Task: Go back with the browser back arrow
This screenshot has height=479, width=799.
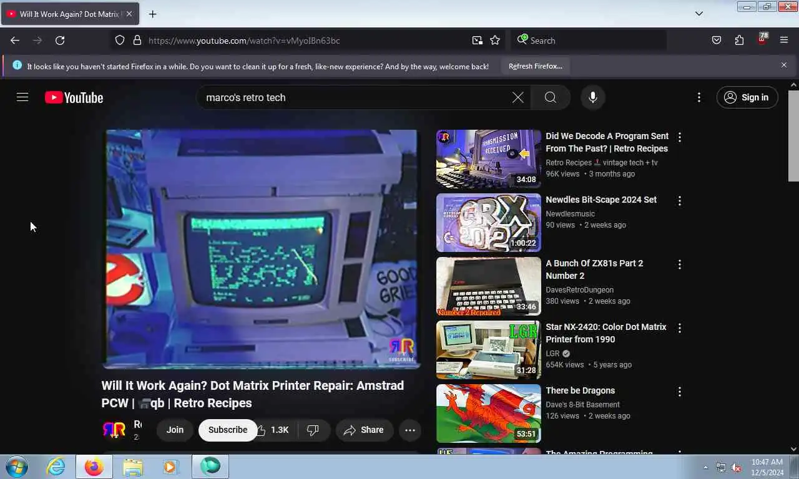Action: [x=15, y=41]
